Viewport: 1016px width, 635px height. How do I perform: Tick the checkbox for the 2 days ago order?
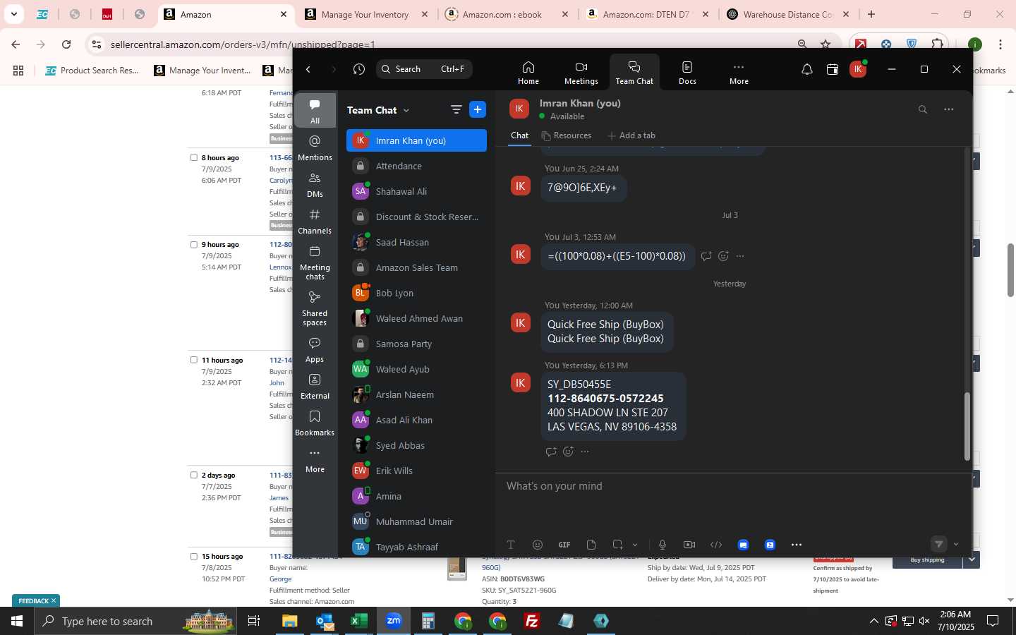[x=194, y=475]
